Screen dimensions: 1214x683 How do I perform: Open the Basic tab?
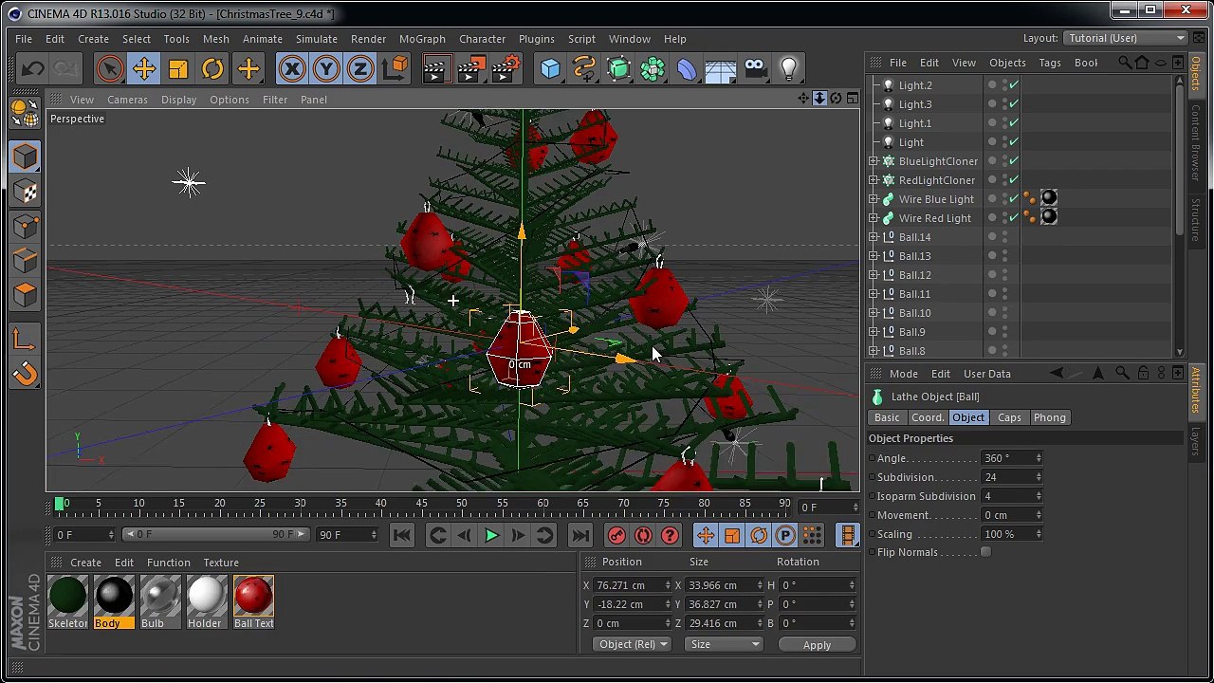tap(887, 417)
